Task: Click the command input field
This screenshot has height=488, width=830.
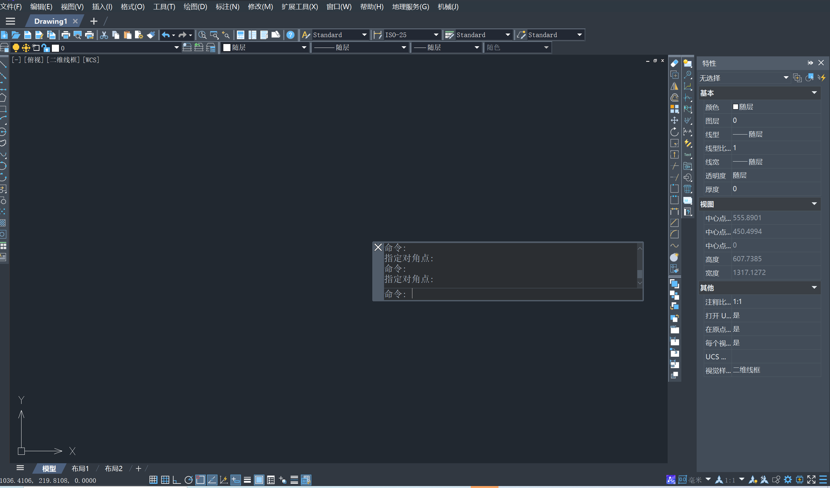Action: coord(513,294)
